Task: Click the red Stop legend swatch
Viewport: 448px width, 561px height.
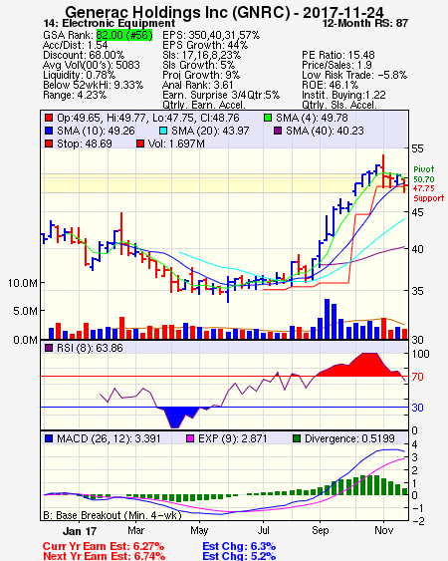Action: [x=49, y=143]
